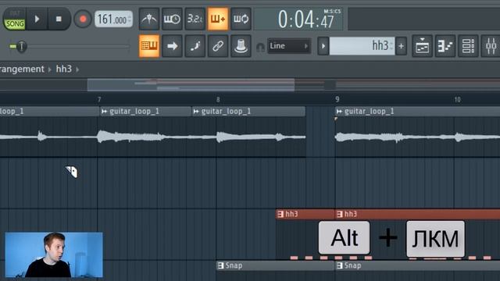Toggle the typing keyboard to piano button
This screenshot has height=281, width=500.
tap(149, 46)
